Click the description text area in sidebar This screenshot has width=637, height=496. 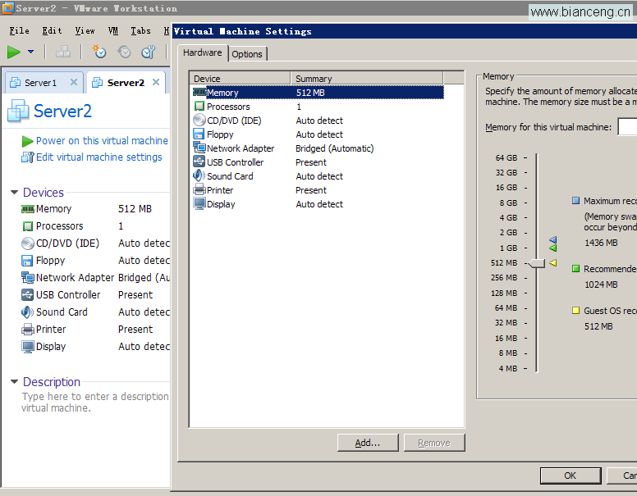tap(95, 403)
